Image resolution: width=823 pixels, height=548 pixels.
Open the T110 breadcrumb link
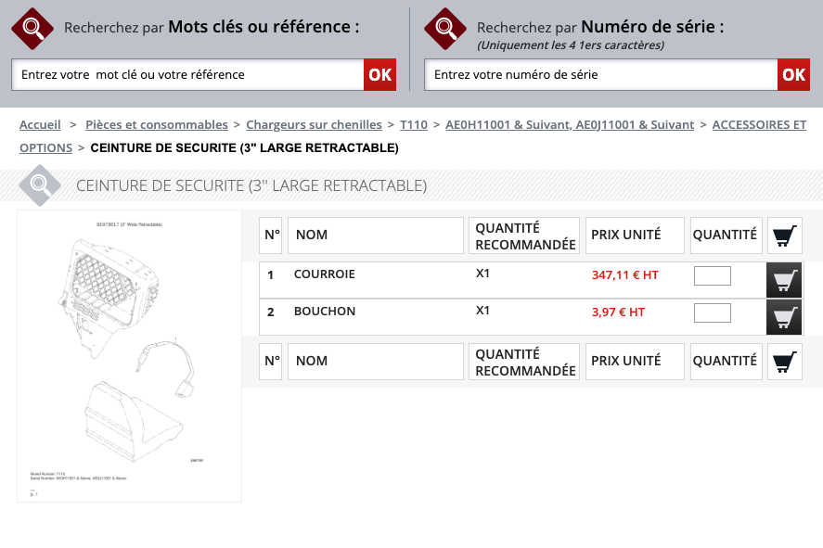414,124
